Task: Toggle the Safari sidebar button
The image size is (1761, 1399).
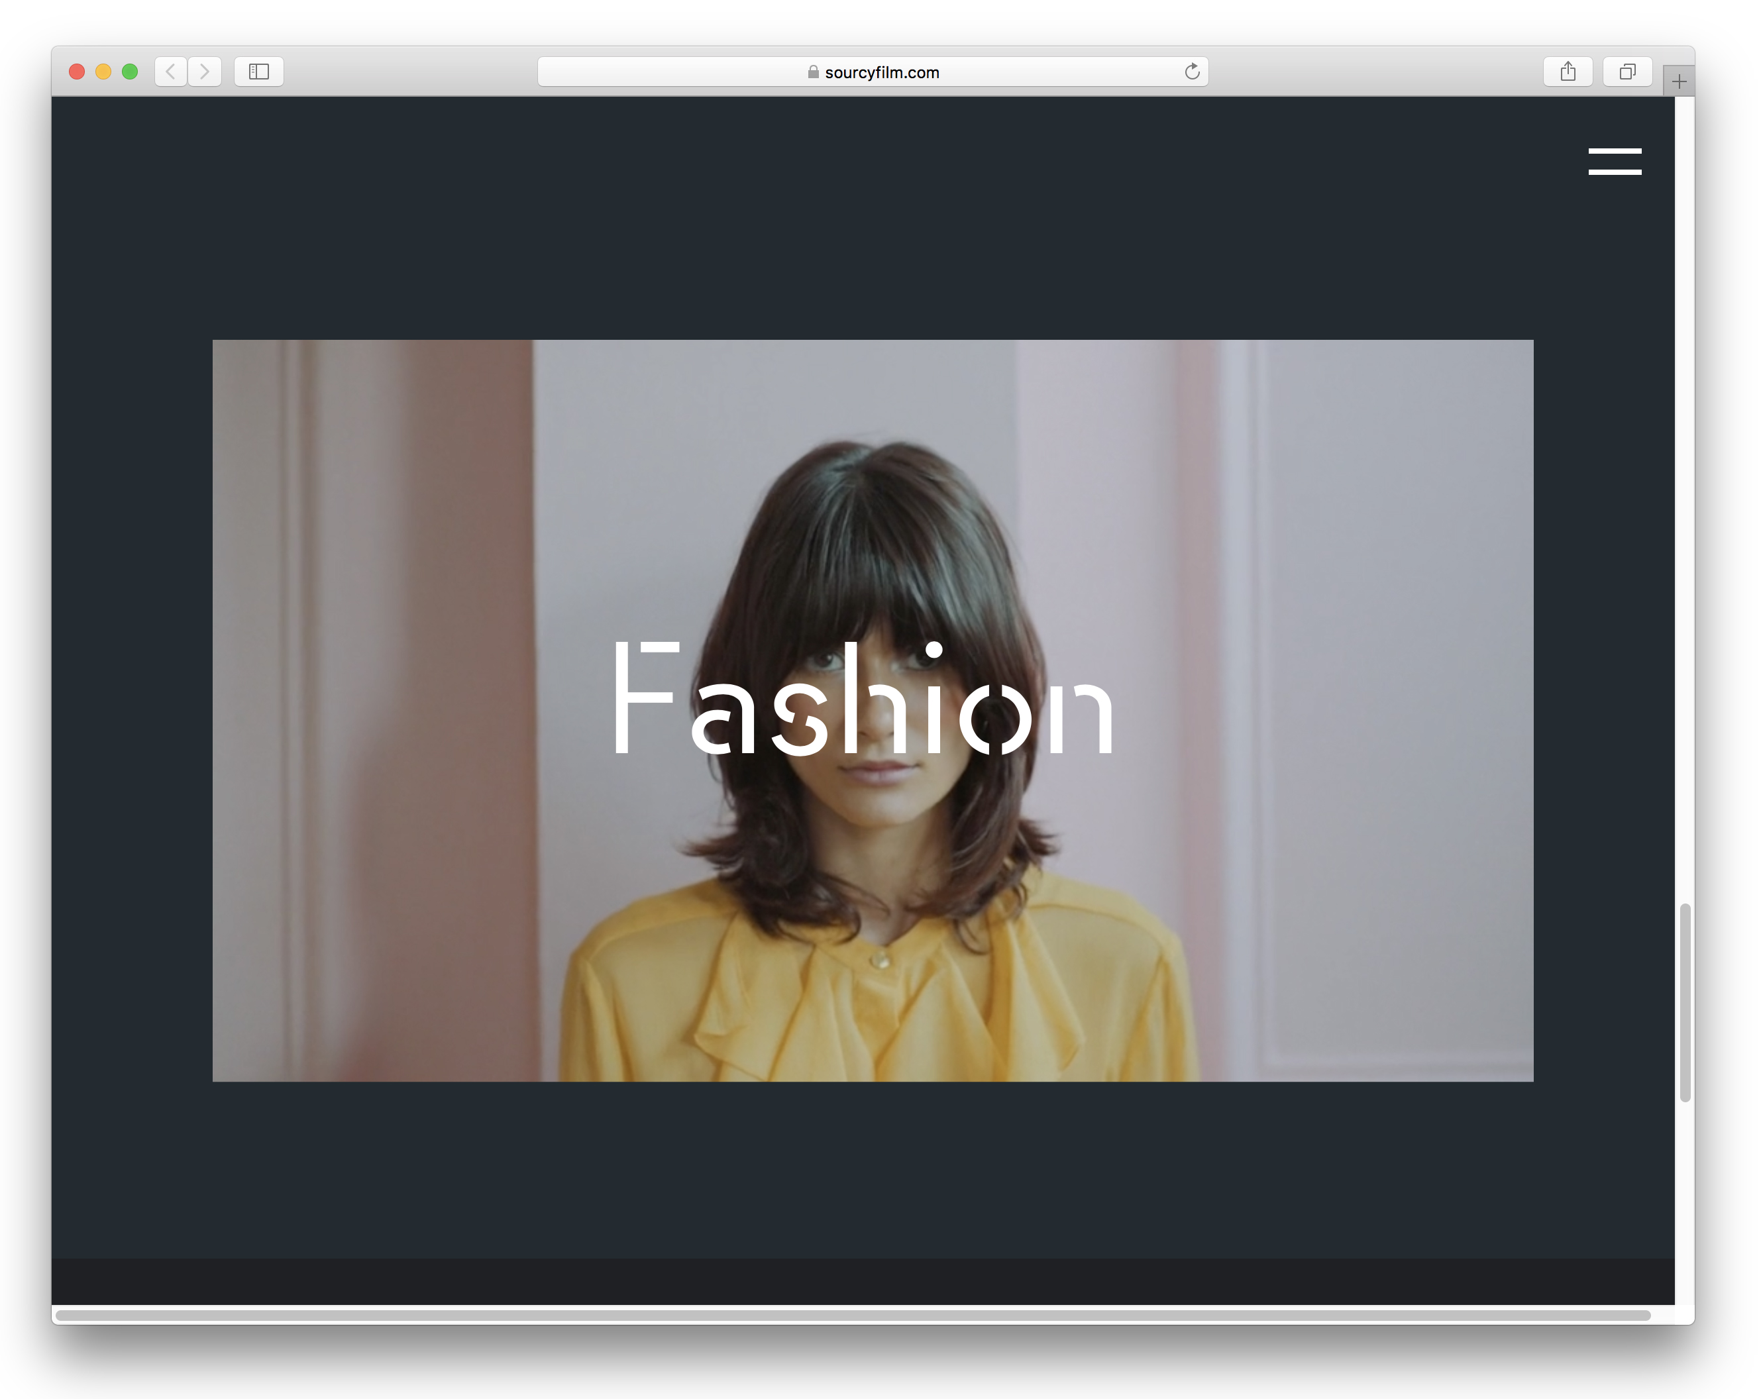Action: (x=259, y=72)
